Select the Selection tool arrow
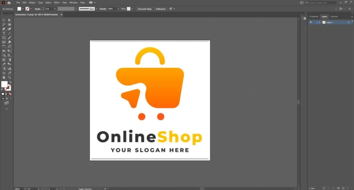The height and width of the screenshot is (190, 354). pyautogui.click(x=4, y=20)
